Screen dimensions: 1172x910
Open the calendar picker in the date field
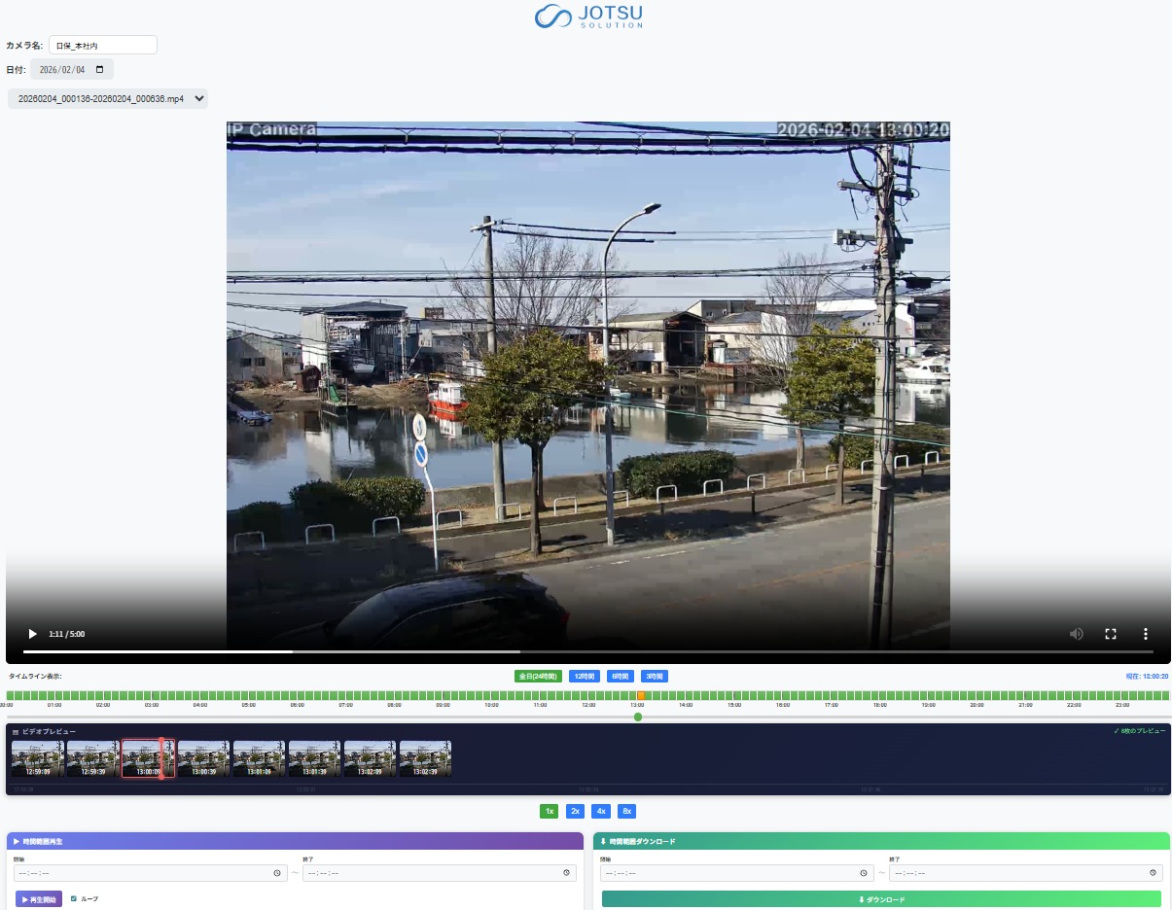(x=99, y=70)
